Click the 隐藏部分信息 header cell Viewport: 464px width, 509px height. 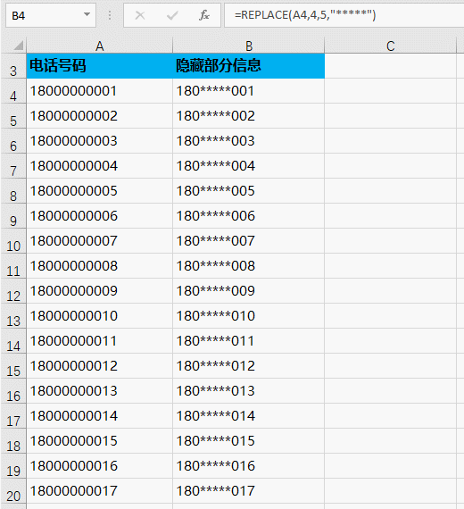tap(249, 66)
